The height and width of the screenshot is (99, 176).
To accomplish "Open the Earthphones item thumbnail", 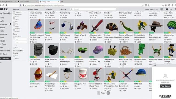I will pyautogui.click(x=67, y=26).
